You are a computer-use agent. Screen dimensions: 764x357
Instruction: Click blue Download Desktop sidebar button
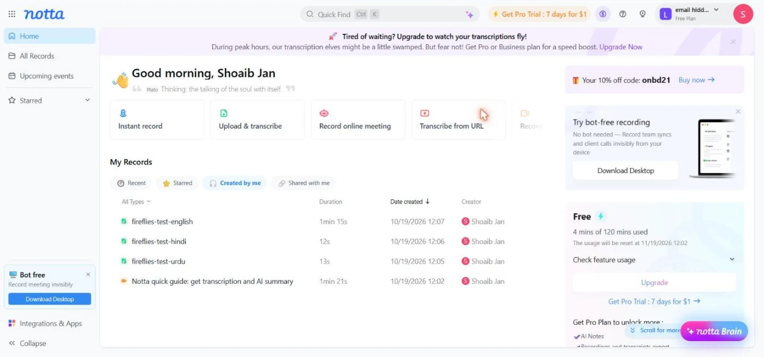[50, 299]
